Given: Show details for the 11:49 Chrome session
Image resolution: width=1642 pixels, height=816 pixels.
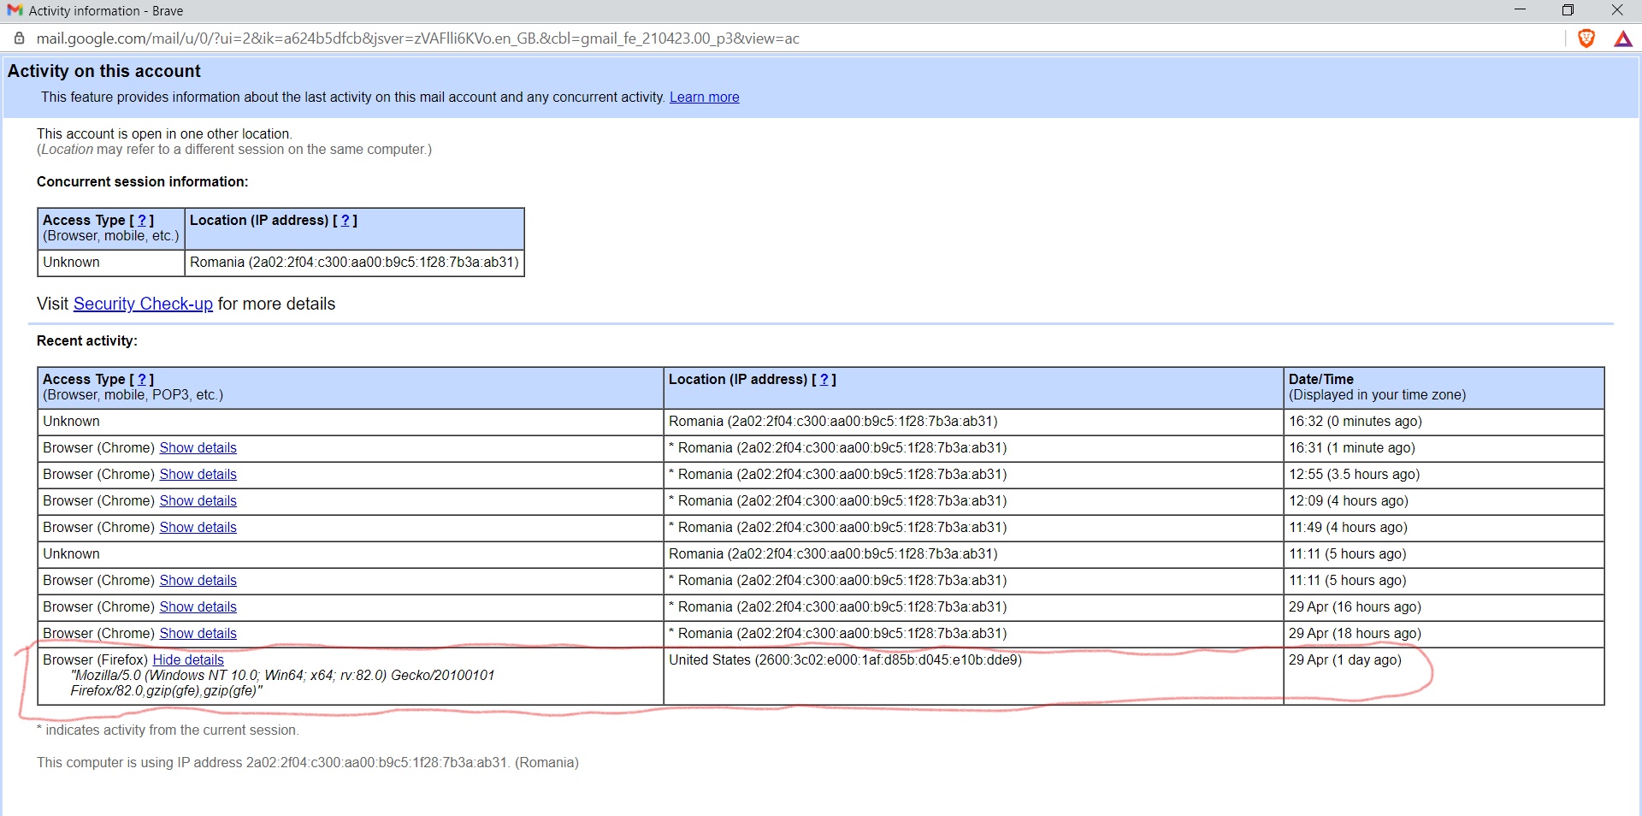Looking at the screenshot, I should tap(198, 528).
